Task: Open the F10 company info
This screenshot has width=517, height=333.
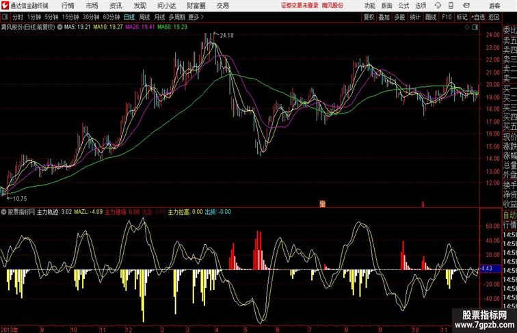Action: 447,17
